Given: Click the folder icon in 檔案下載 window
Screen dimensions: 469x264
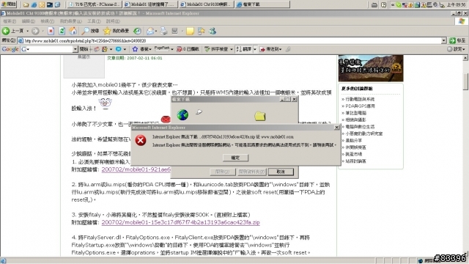Looking at the screenshot, I should tap(260, 116).
